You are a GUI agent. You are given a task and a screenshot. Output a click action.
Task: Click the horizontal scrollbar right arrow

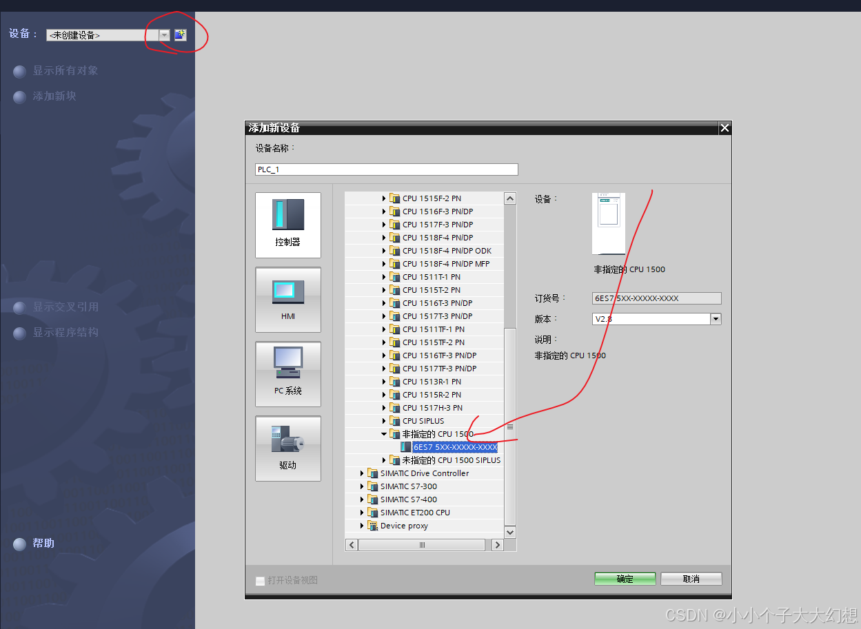click(497, 545)
